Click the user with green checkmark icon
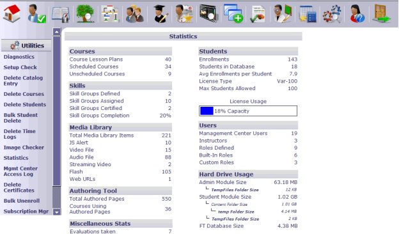 coord(36,13)
